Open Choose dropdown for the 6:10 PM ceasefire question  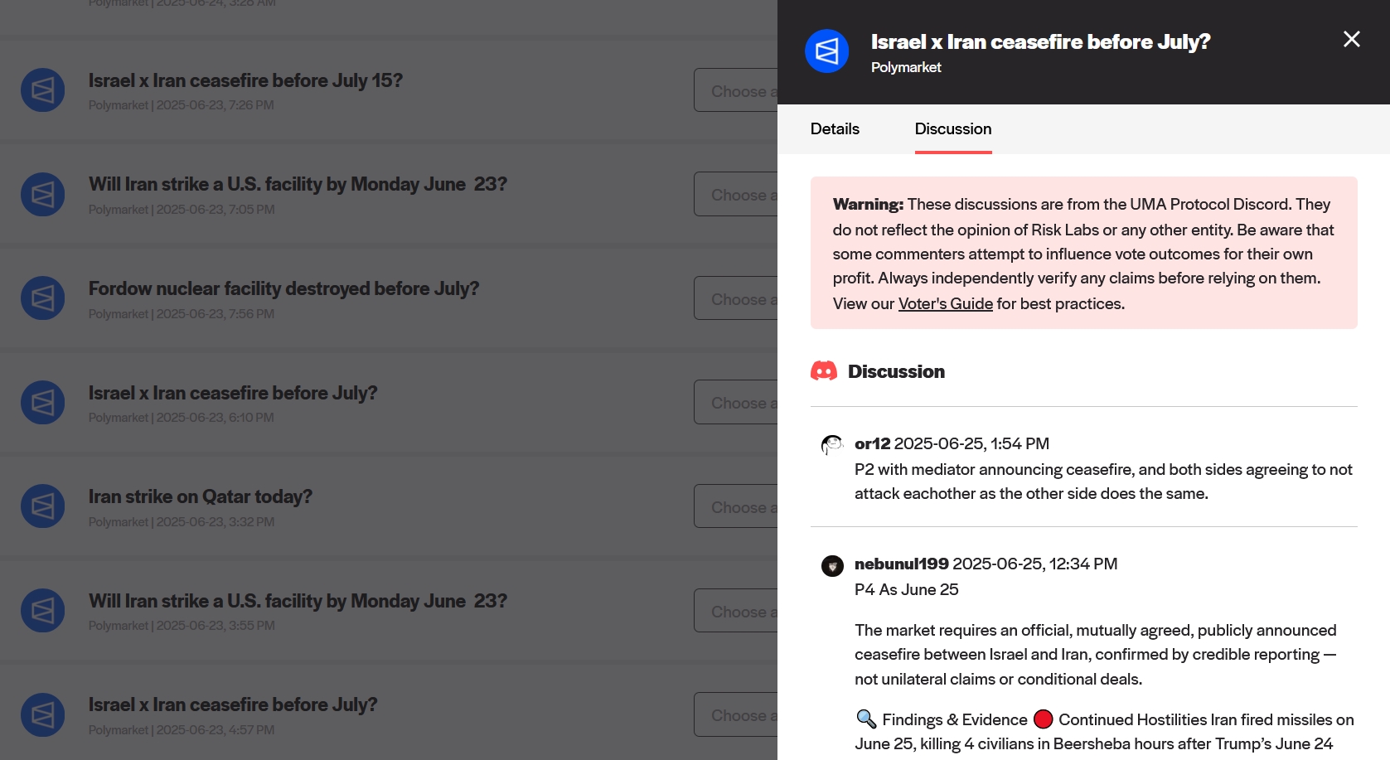tap(735, 403)
